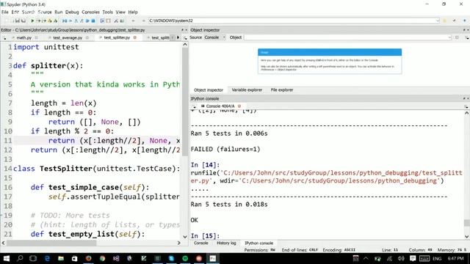This screenshot has height=264, width=470.
Task: Click the taskbar Search magnifier icon
Action: (x=20, y=258)
